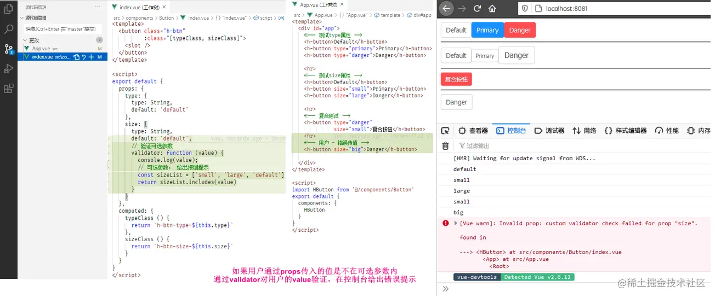Focus the localhost:8081 address bar
715x298 pixels.
614,9
